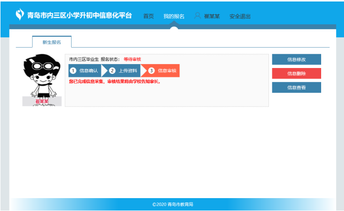The image size is (344, 211).
Task: Select step 1 circle for 信息确认
Action: click(x=73, y=70)
